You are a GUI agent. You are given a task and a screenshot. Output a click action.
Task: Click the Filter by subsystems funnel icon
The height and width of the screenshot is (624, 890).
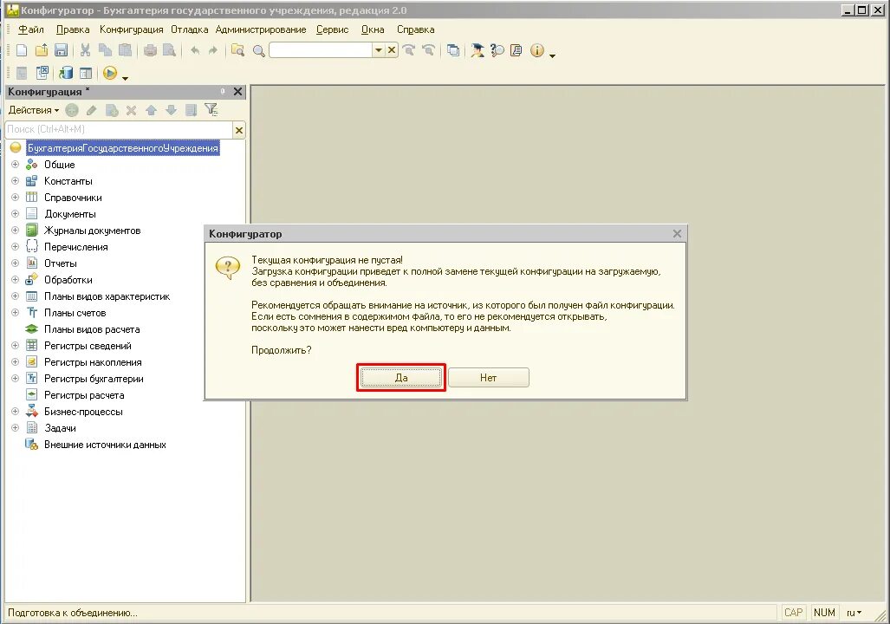point(211,109)
